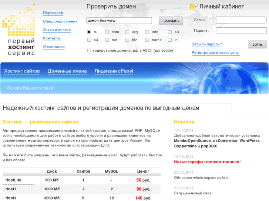Go to Спецпредложения page

(x=60, y=21)
